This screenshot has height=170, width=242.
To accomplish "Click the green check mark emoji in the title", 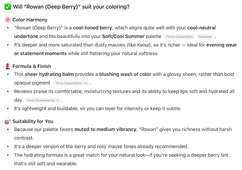I will click(x=8, y=7).
